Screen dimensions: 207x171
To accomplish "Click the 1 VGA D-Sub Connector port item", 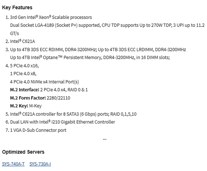I will click(x=38, y=130).
